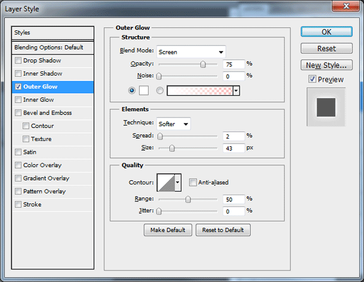
Task: Click the style preview thumbnail
Action: coord(326,107)
